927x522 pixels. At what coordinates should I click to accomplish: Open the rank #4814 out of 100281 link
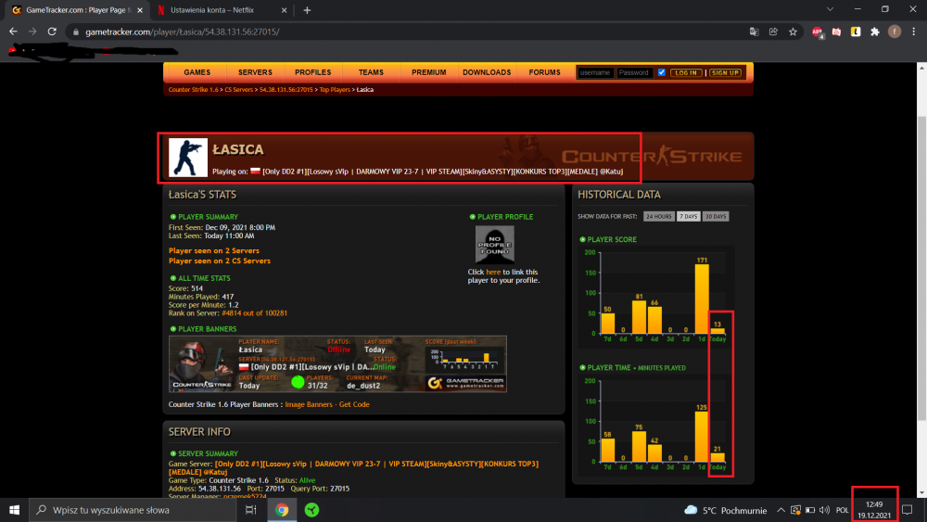254,313
